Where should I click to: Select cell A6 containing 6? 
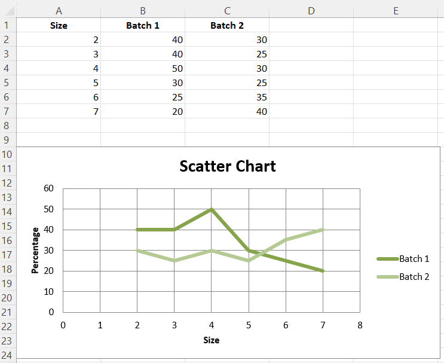pos(59,97)
